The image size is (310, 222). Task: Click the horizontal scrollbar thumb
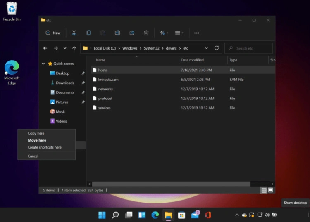171,184
